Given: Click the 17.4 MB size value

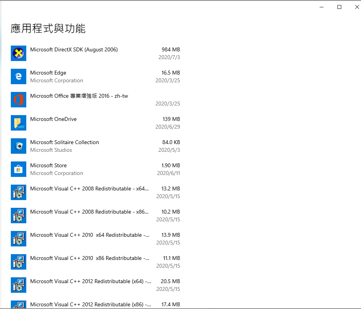Looking at the screenshot, I should tap(170, 305).
